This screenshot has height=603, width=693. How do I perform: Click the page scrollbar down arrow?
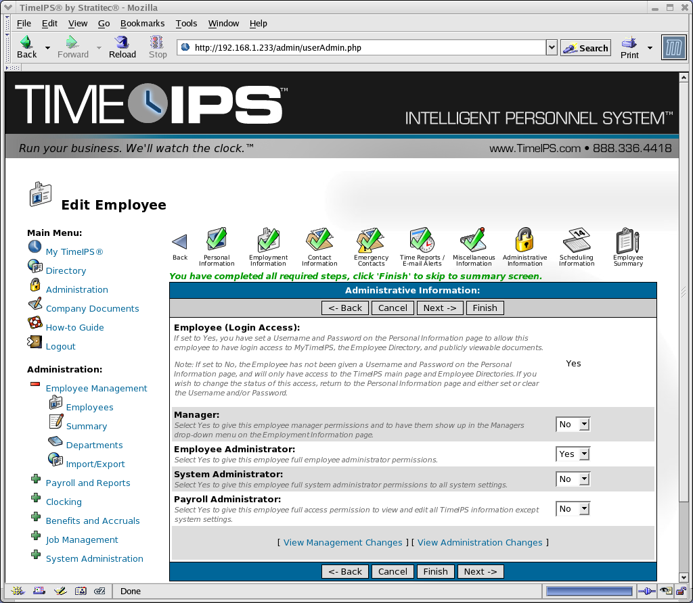684,577
